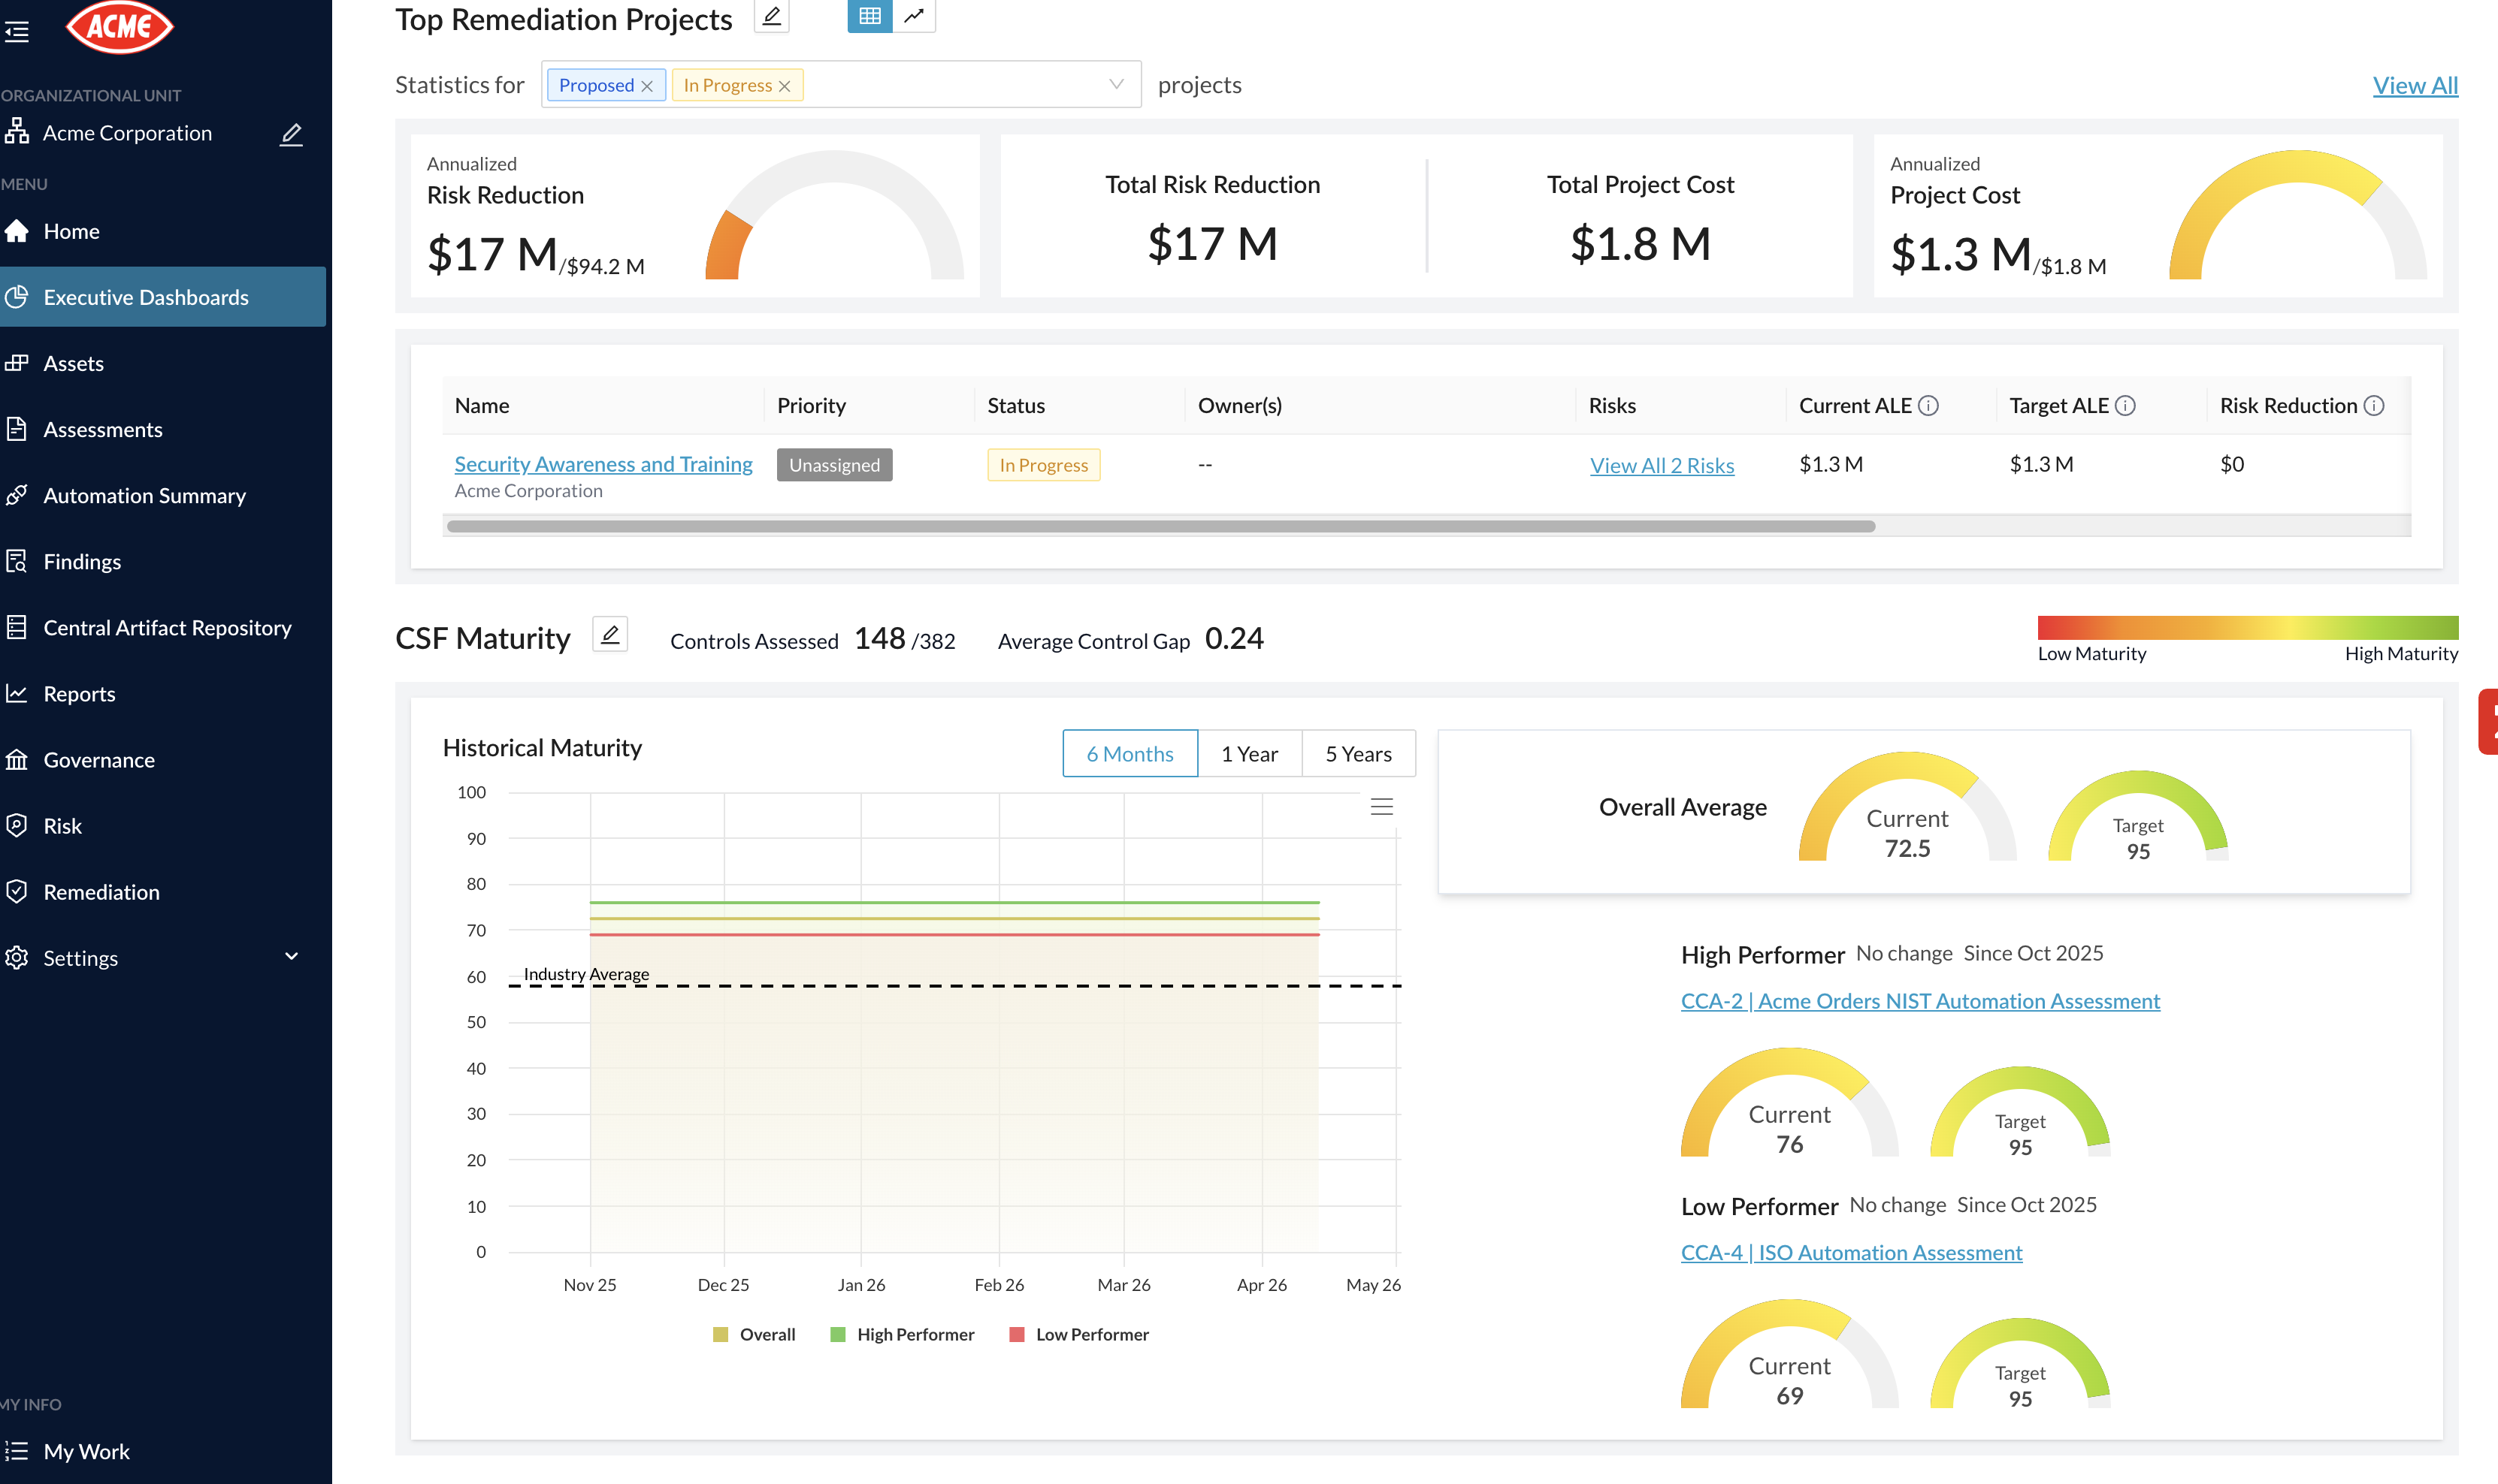This screenshot has width=2498, height=1484.
Task: Collapse the sidebar with the hamburger icon
Action: click(17, 32)
